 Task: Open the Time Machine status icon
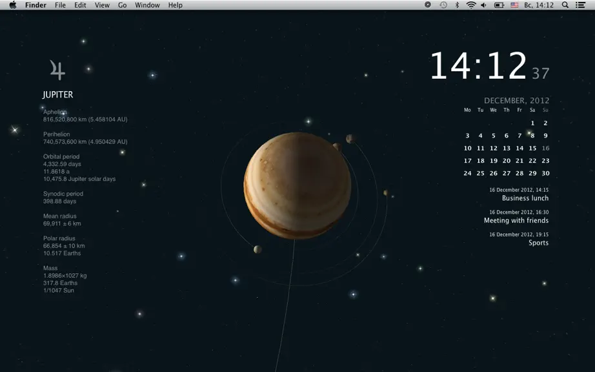pyautogui.click(x=443, y=5)
